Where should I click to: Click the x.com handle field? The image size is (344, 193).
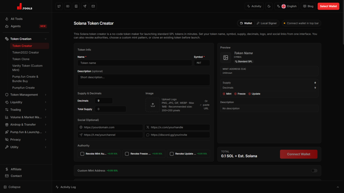pyautogui.click(x=177, y=127)
